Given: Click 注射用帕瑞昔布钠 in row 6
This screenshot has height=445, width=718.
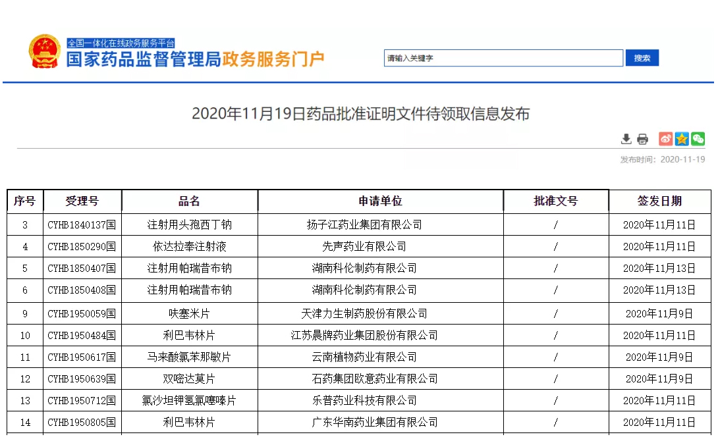Looking at the screenshot, I should pyautogui.click(x=189, y=290).
